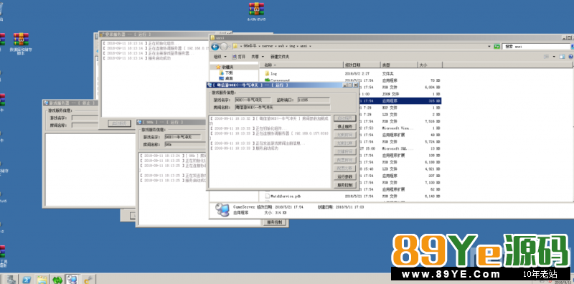Open the view options dropdown arrow
The width and height of the screenshot is (574, 284).
coord(554,57)
